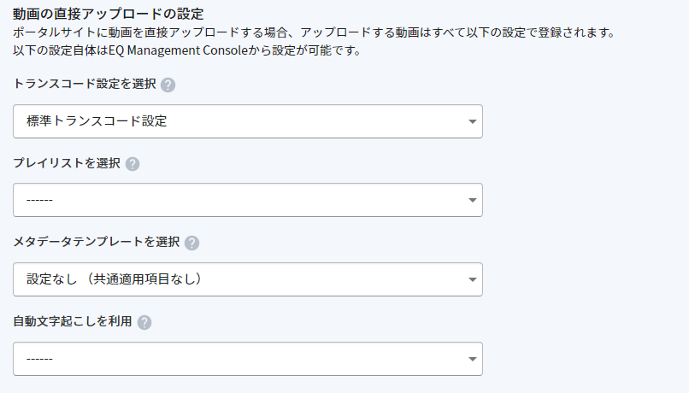Open the 標準トランスコード設定 dropdown
This screenshot has height=393, width=689.
(248, 121)
